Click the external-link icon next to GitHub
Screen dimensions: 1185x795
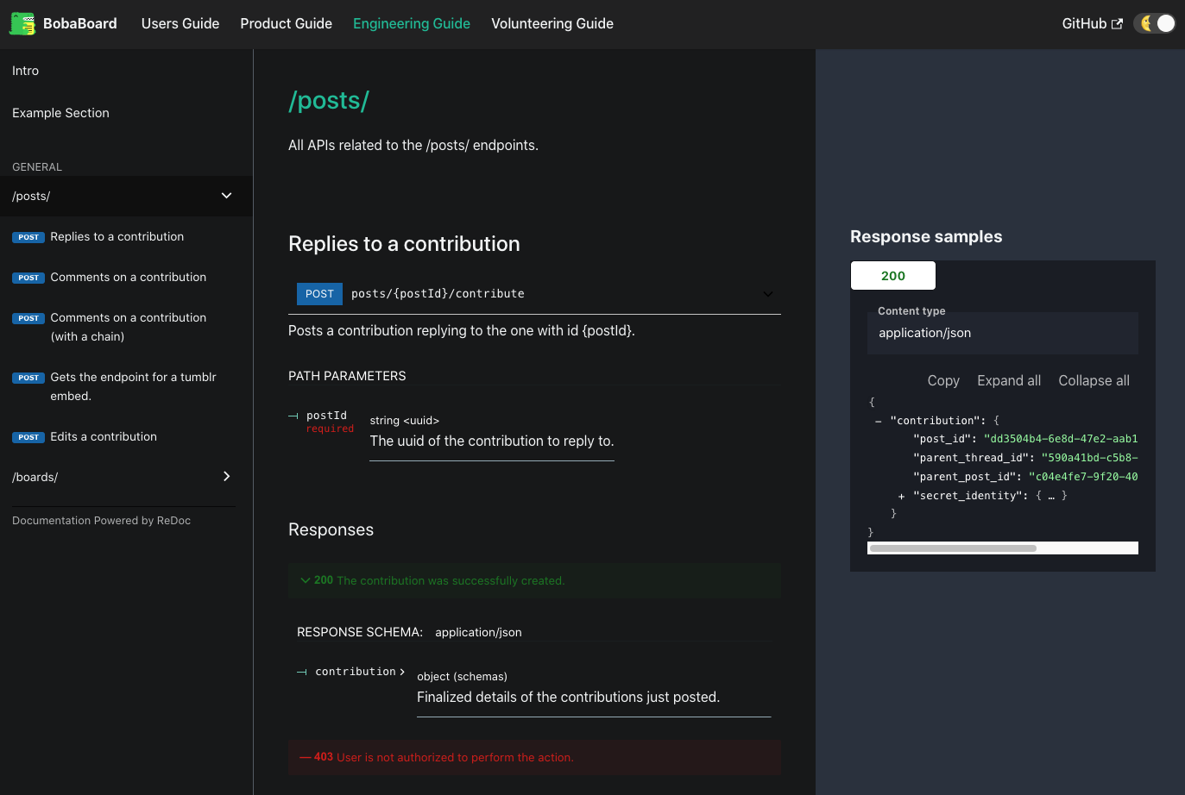(x=1118, y=22)
